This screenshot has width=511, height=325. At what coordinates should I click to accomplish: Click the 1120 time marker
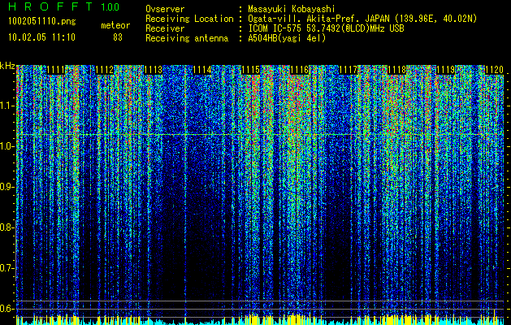495,70
